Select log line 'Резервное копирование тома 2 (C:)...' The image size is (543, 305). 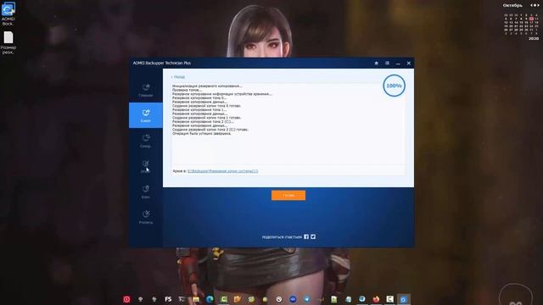point(203,122)
